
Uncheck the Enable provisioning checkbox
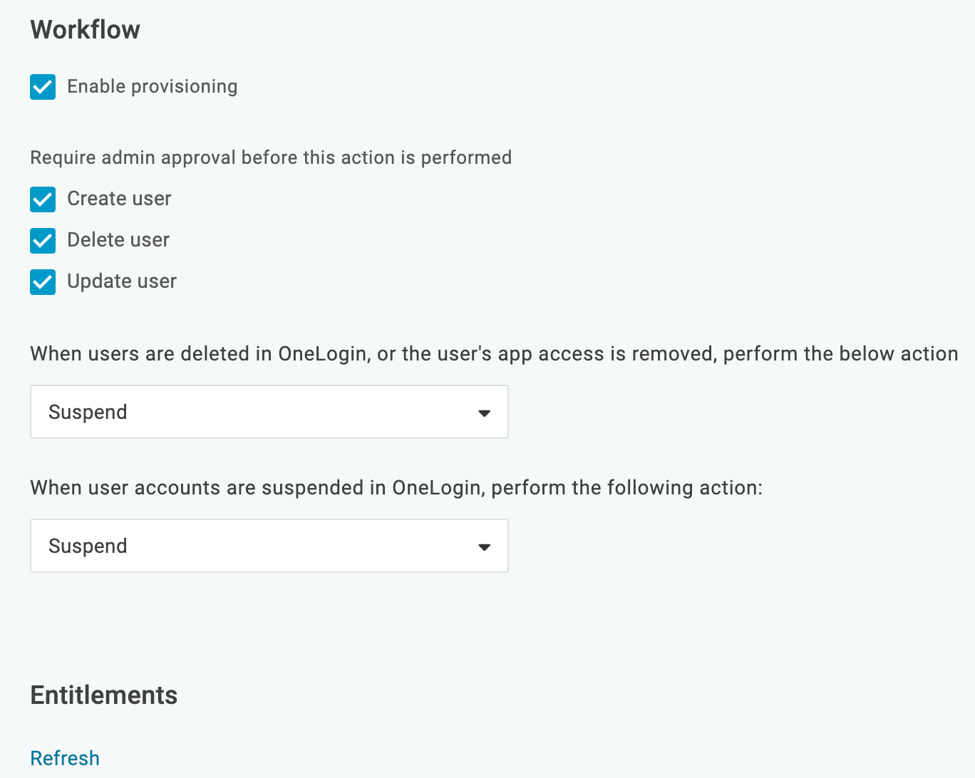pyautogui.click(x=43, y=87)
